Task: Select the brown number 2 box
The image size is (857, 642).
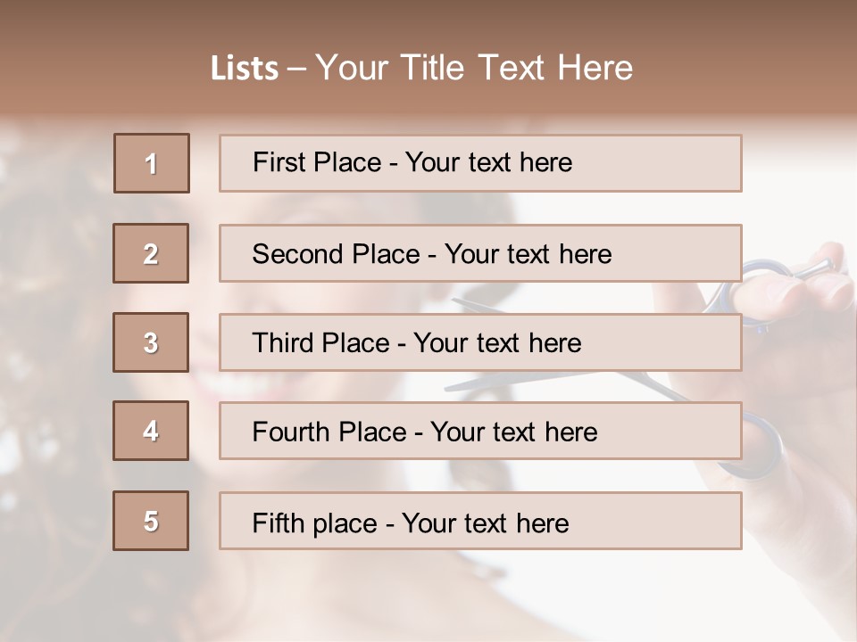Action: coord(151,253)
